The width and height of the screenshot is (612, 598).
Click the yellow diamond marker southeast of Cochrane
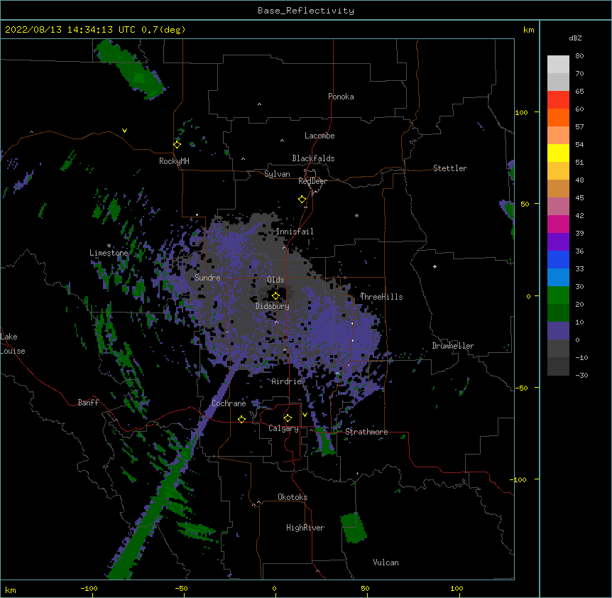coord(241,419)
